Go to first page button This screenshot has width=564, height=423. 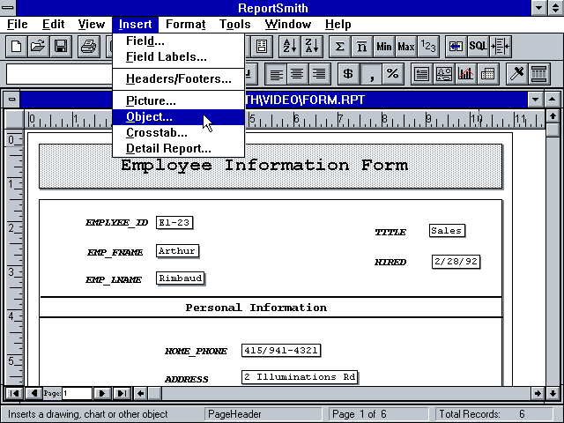click(x=14, y=394)
